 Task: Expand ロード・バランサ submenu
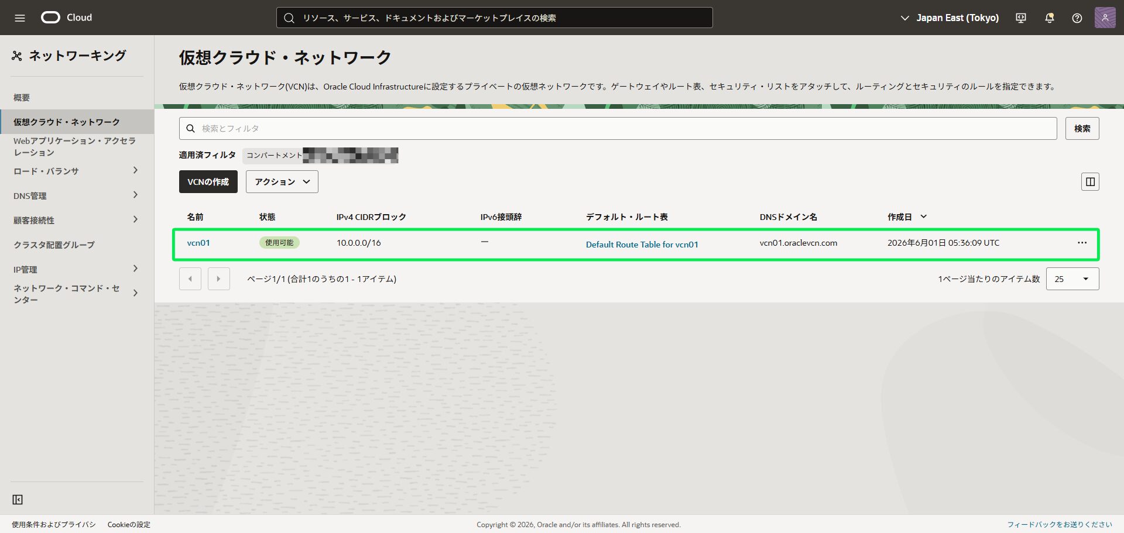pyautogui.click(x=135, y=170)
